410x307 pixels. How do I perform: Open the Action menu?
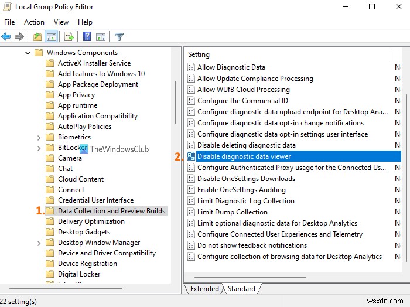click(34, 22)
